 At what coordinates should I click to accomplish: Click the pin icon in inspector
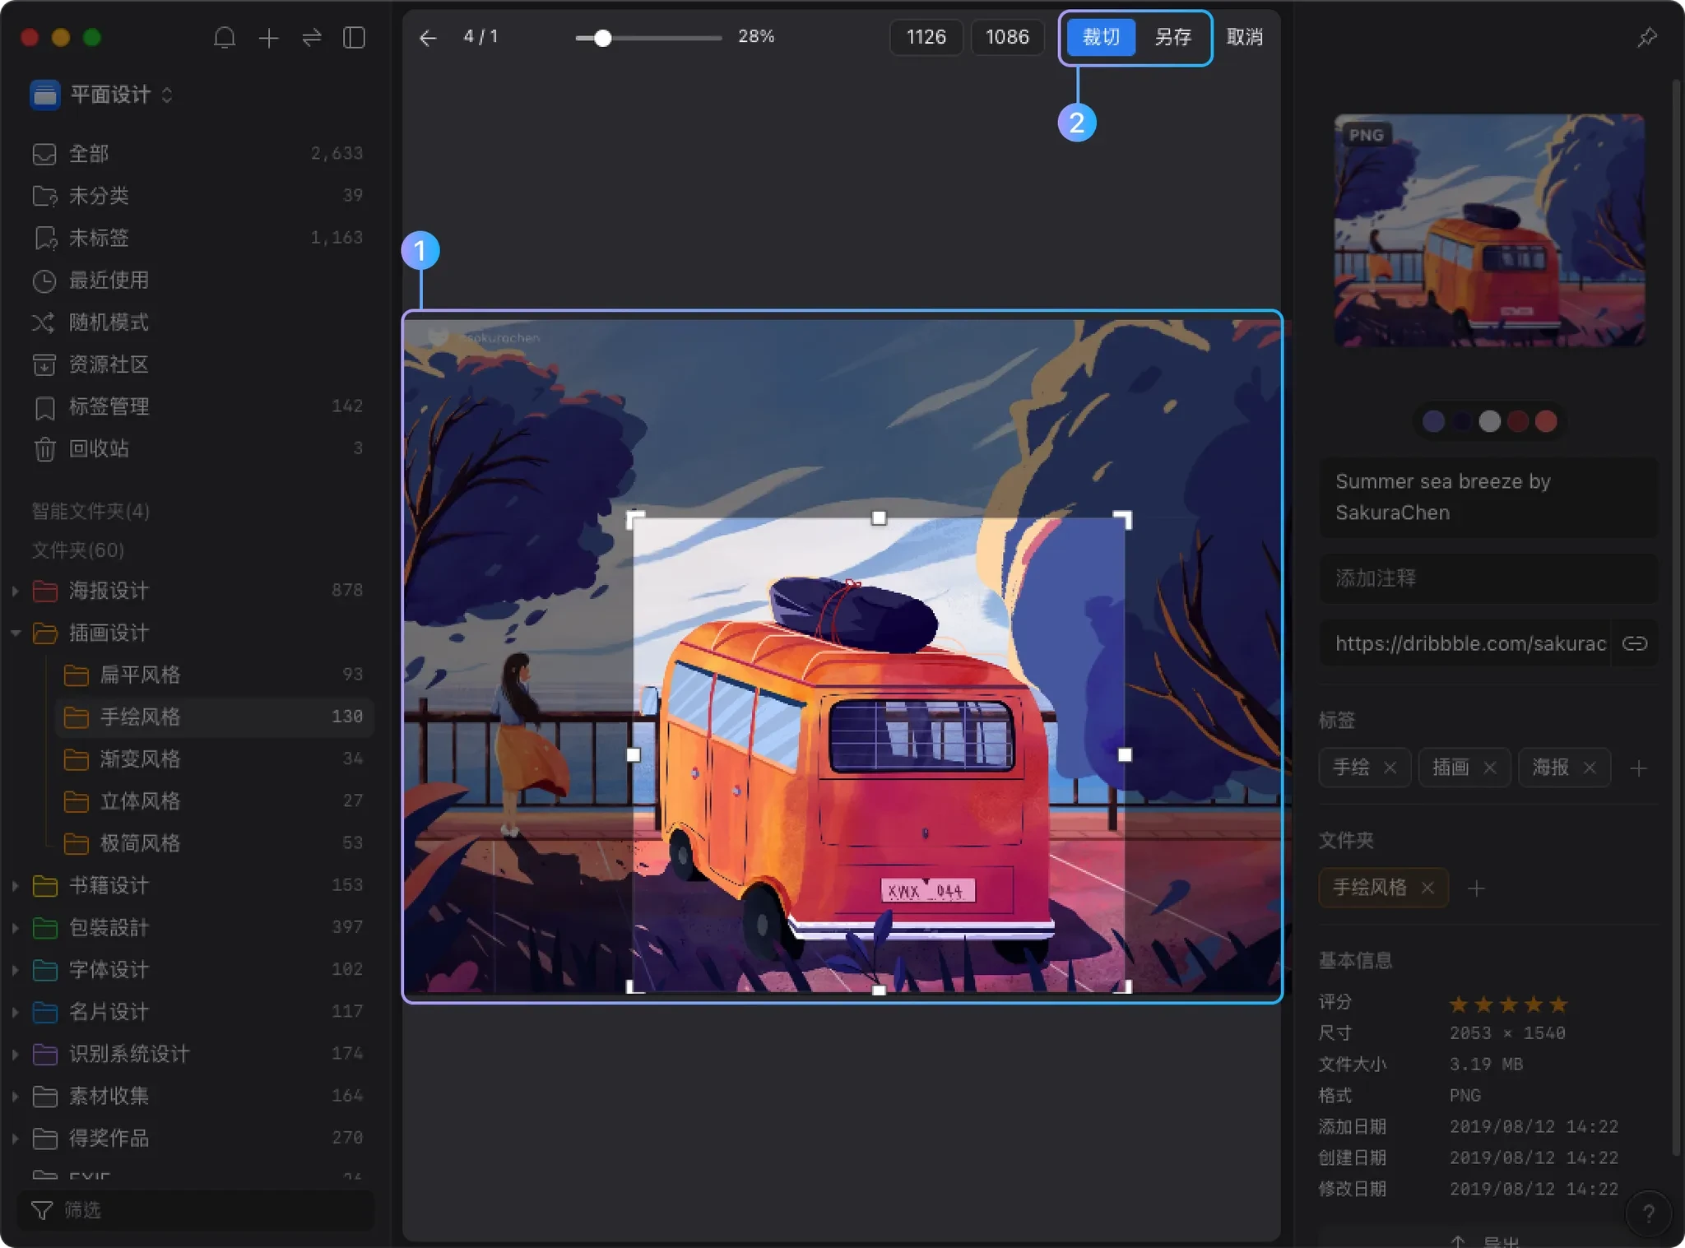click(x=1647, y=38)
